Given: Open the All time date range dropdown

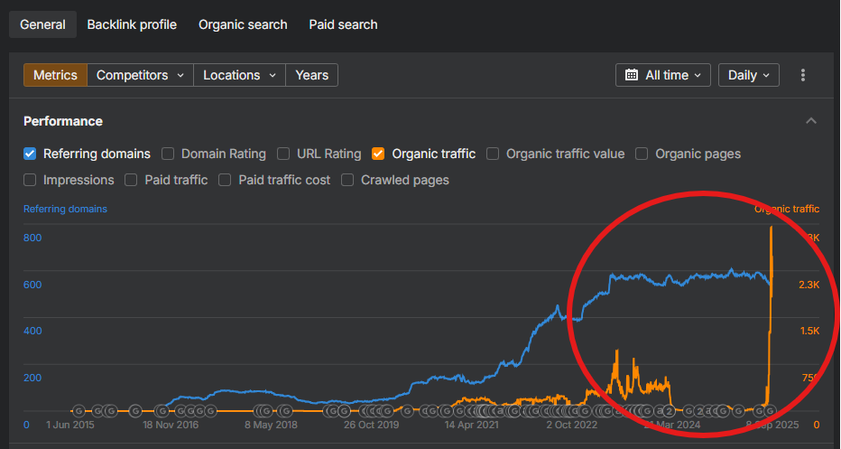Looking at the screenshot, I should tap(663, 75).
